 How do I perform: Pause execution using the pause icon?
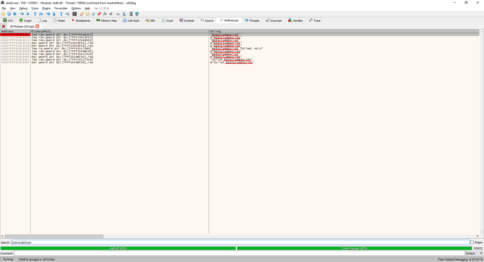click(x=28, y=14)
